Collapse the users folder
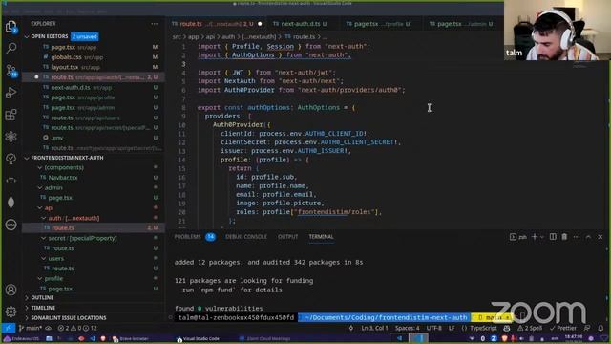Image resolution: width=611 pixels, height=344 pixels. (x=55, y=258)
